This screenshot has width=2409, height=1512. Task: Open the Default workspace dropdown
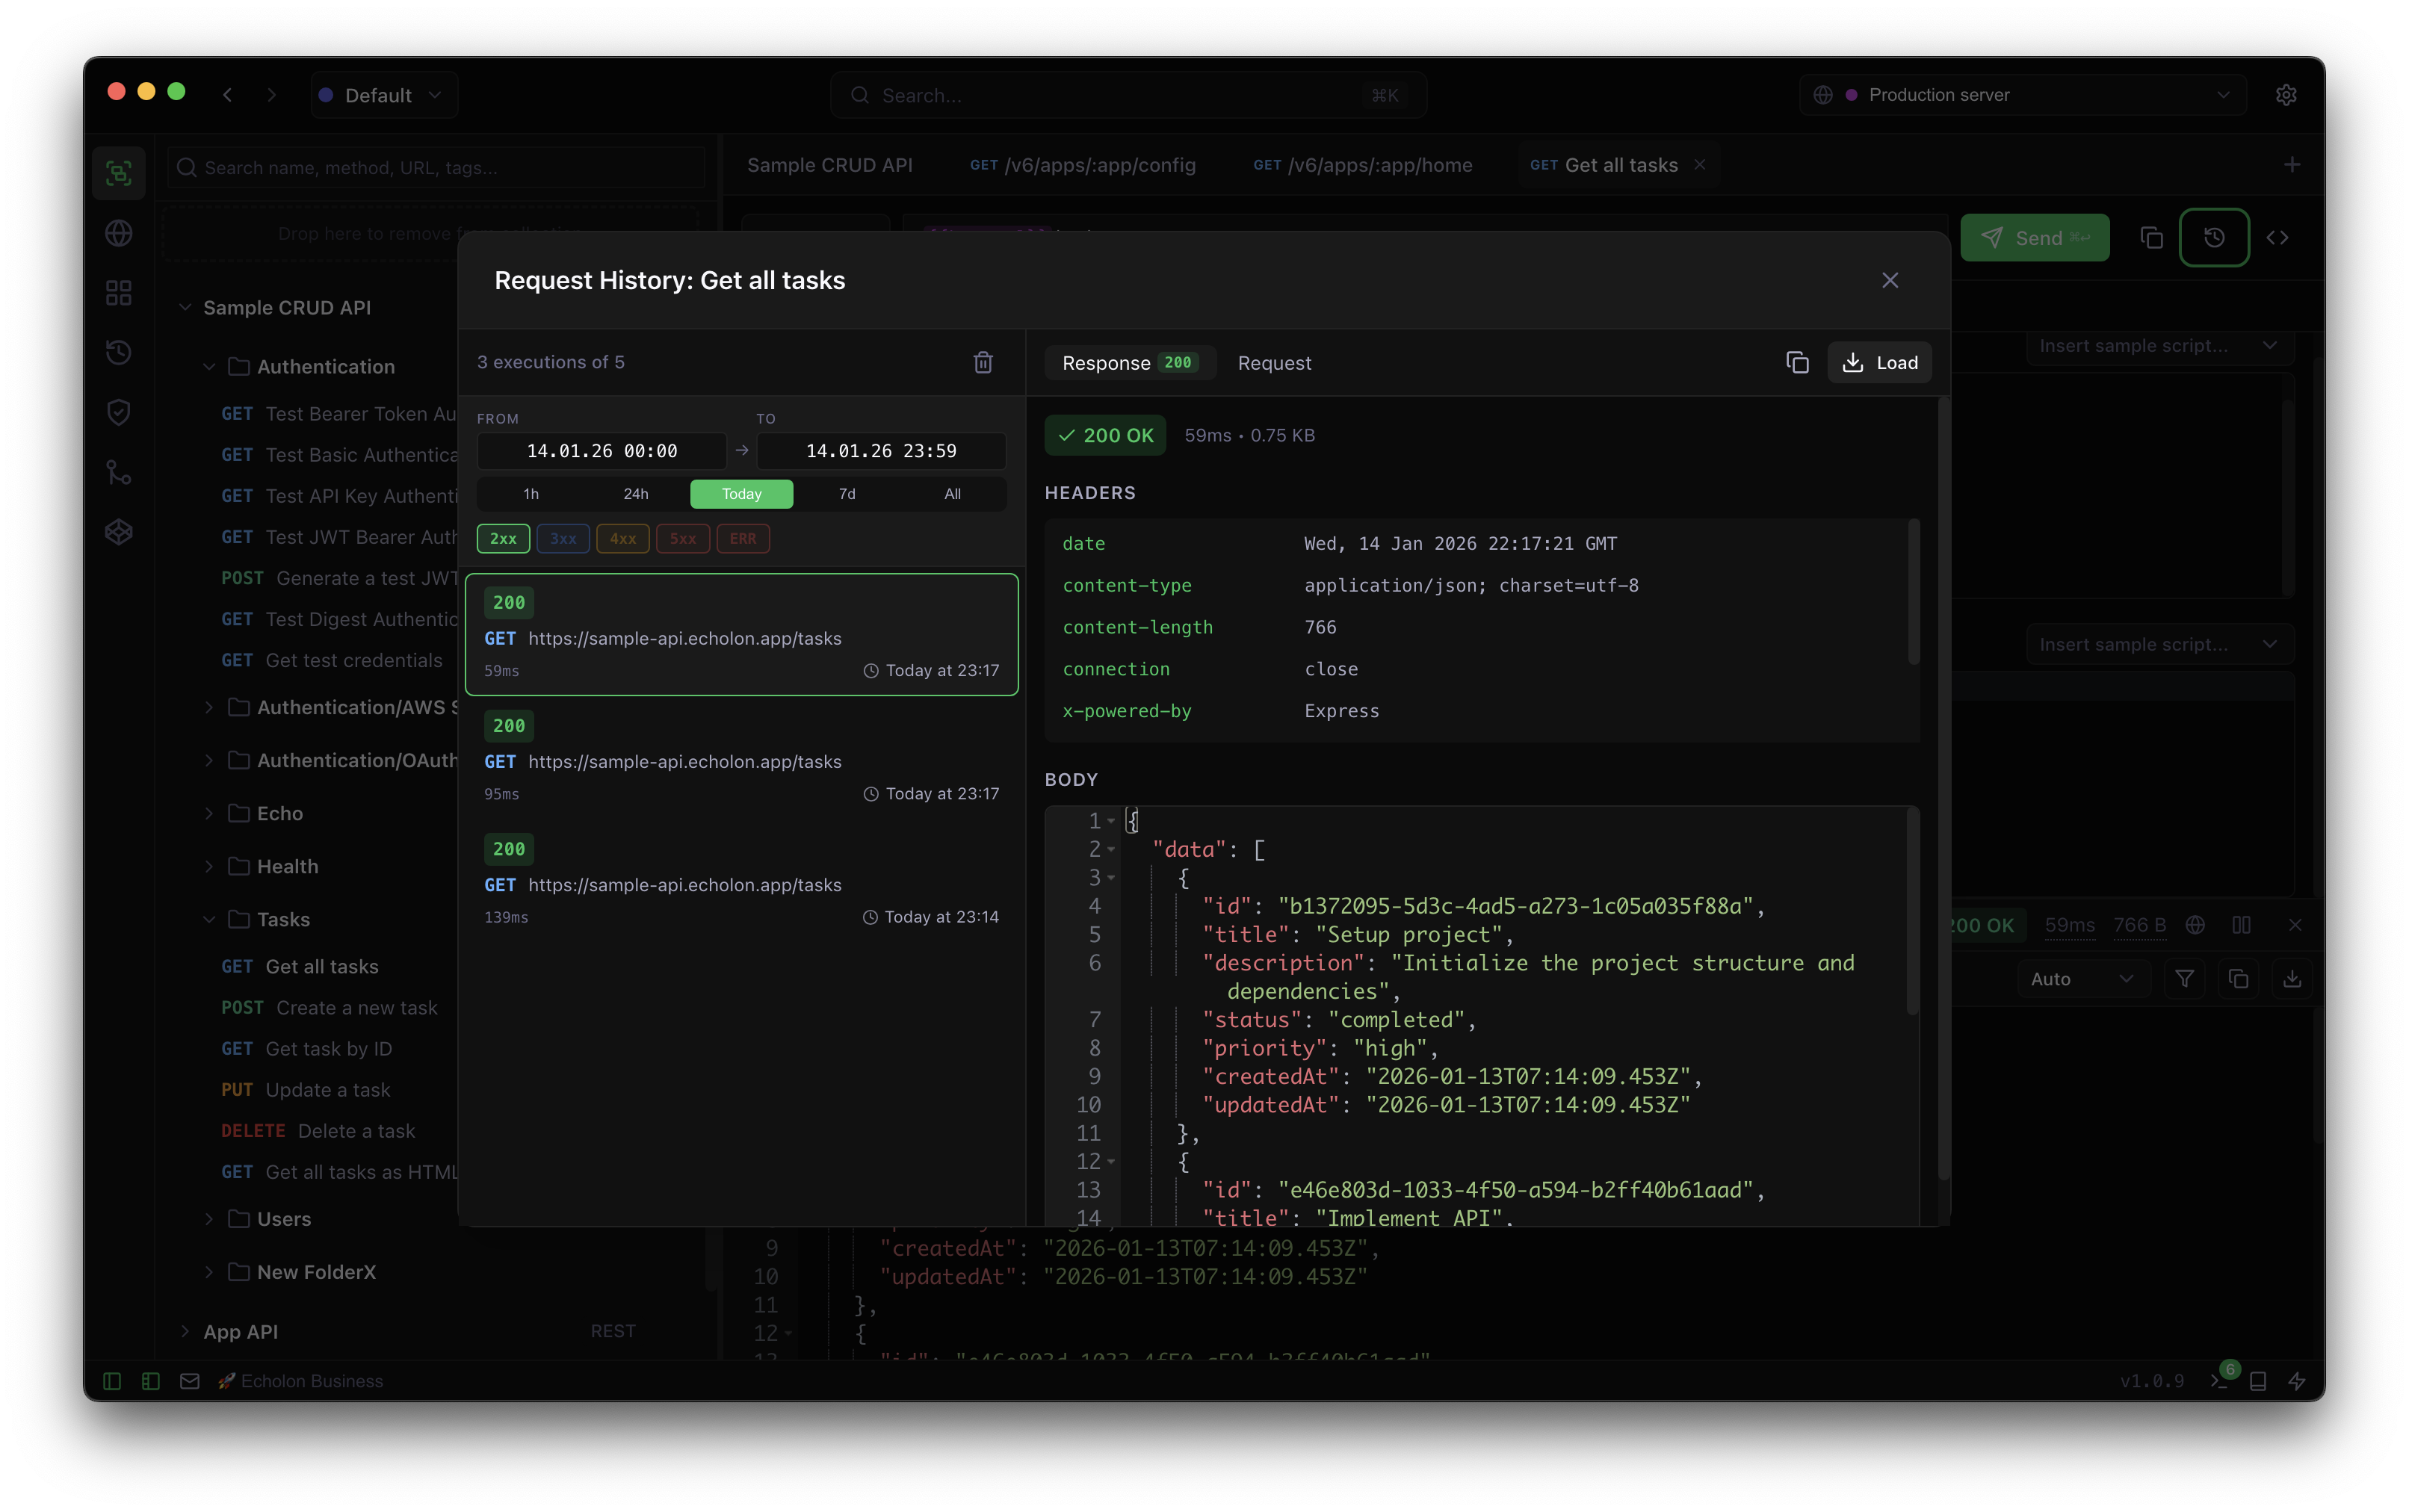(x=383, y=95)
